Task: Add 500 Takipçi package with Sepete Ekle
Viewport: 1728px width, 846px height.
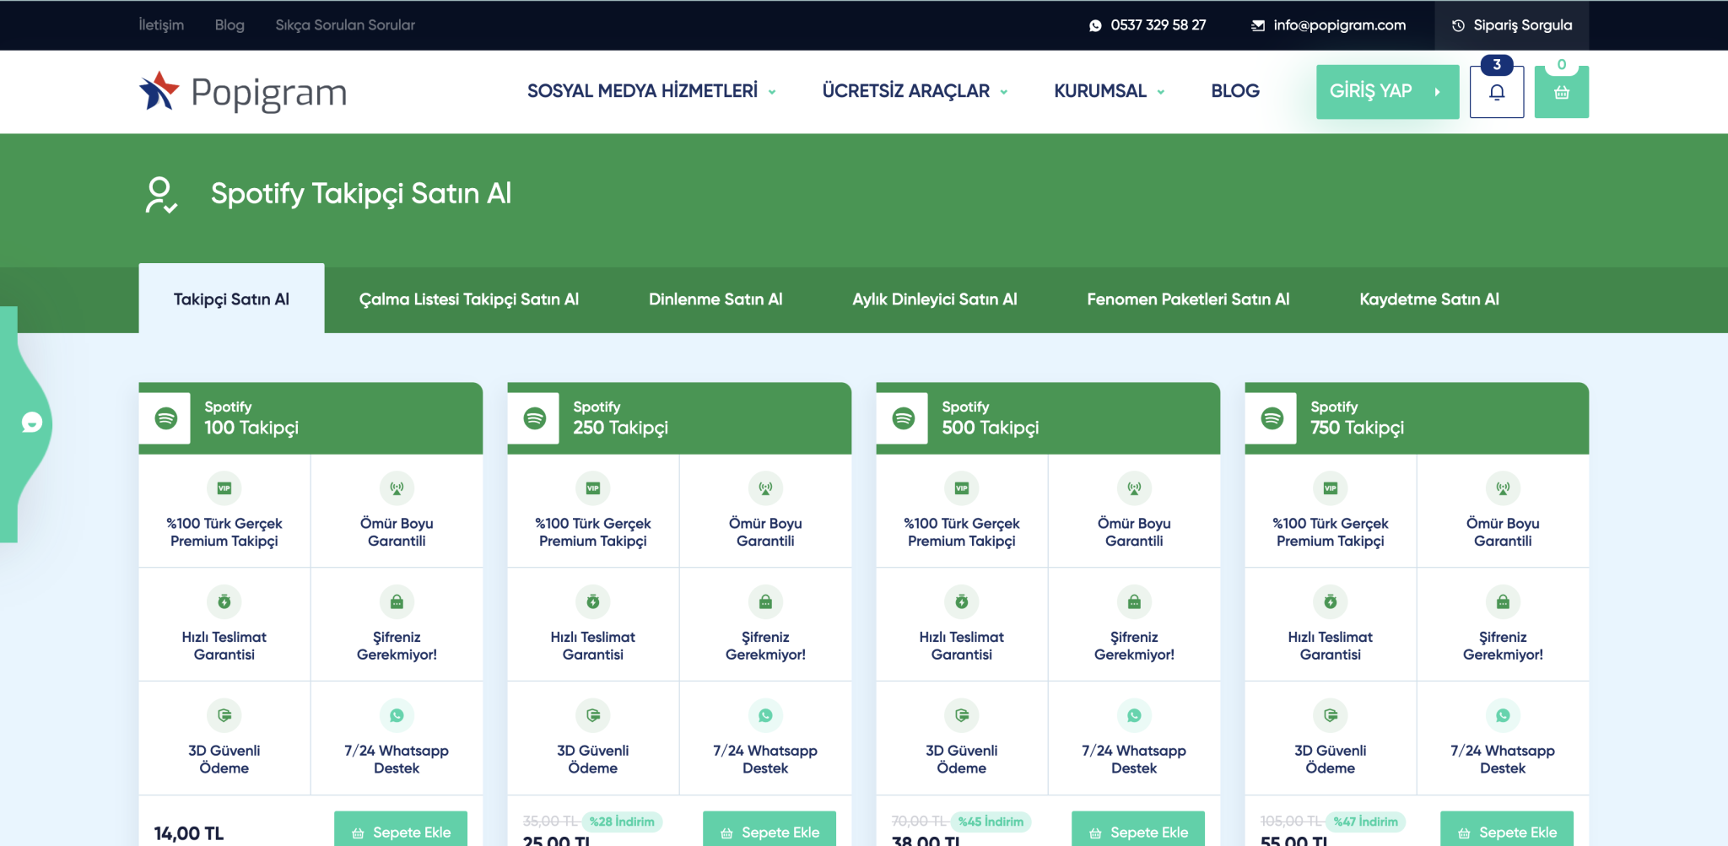Action: point(1138,830)
